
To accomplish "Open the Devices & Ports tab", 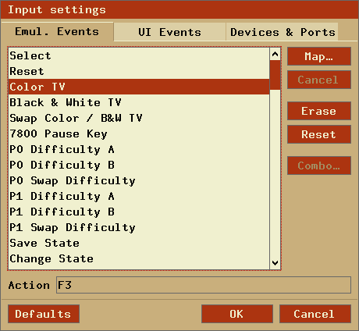I will click(x=283, y=32).
